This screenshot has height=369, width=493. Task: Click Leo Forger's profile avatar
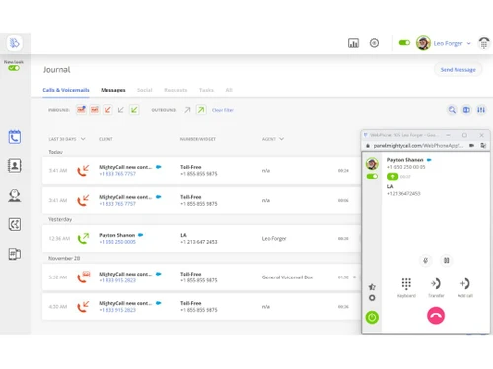(423, 43)
